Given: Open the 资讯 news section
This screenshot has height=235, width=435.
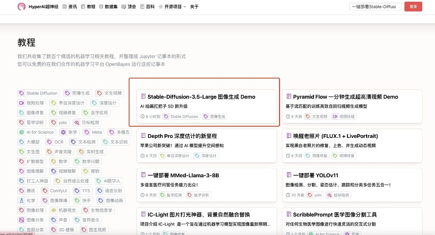Looking at the screenshot, I should pos(70,6).
